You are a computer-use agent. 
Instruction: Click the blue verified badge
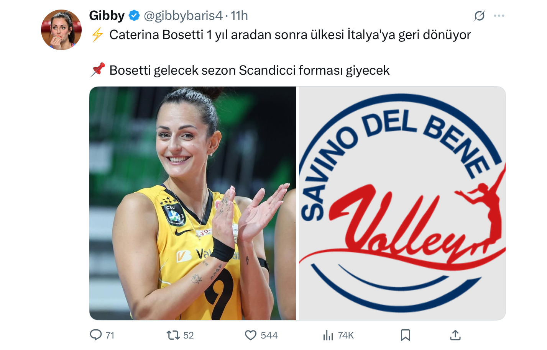[x=134, y=16]
